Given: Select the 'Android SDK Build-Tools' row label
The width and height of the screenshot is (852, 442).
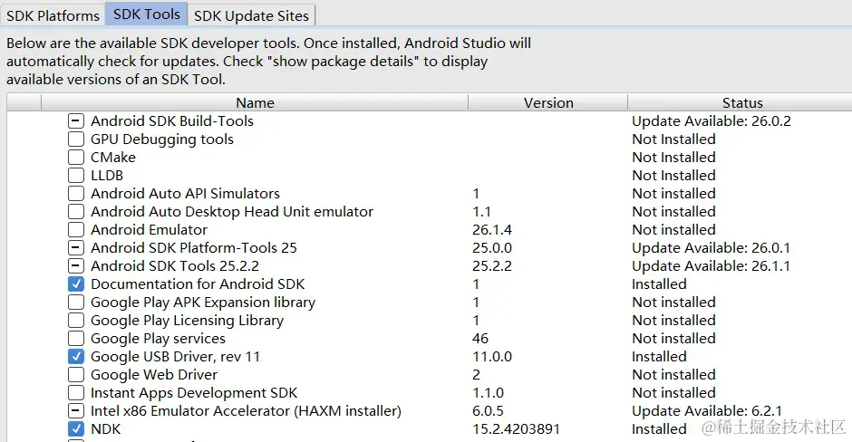Looking at the screenshot, I should (x=172, y=121).
